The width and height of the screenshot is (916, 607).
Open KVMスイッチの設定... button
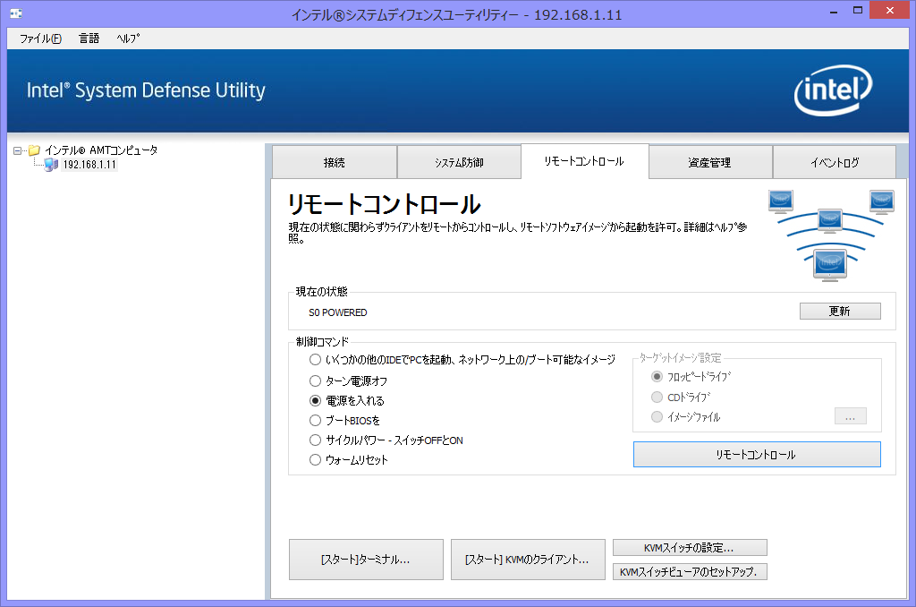[690, 548]
